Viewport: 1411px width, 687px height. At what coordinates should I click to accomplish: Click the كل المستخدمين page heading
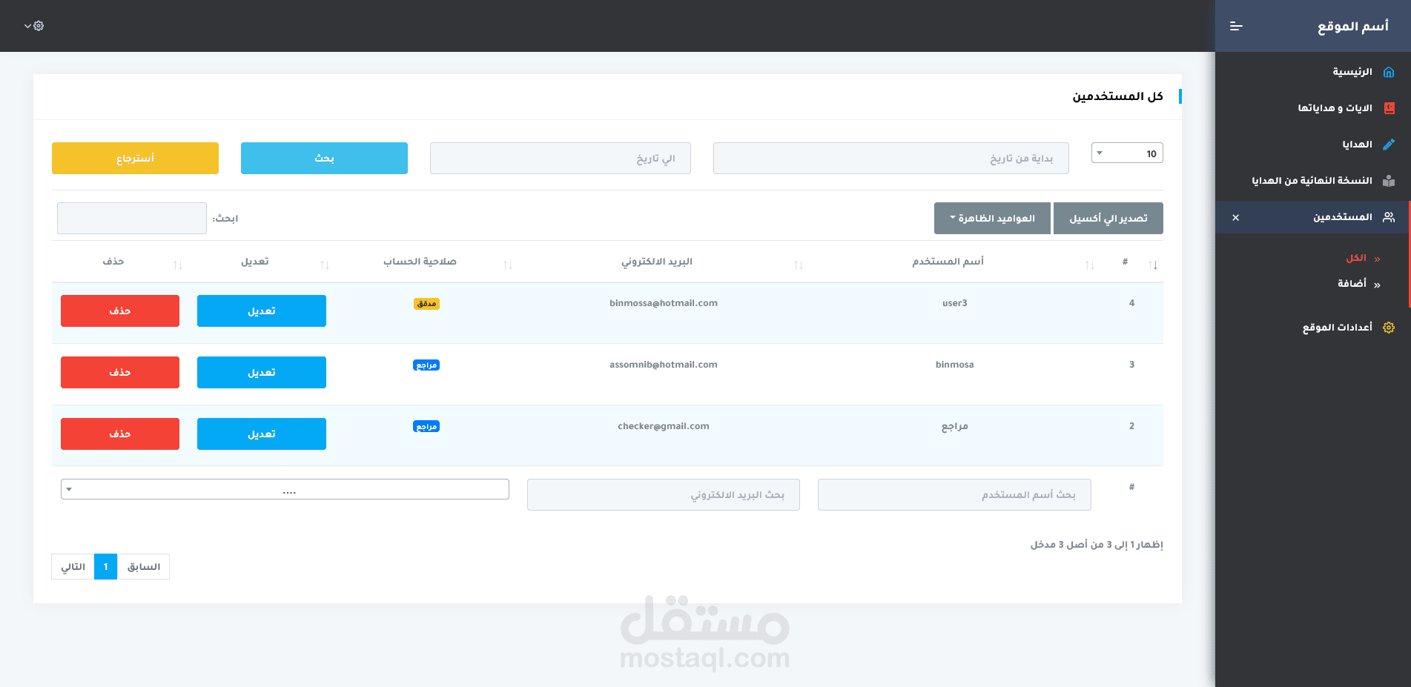(1117, 96)
